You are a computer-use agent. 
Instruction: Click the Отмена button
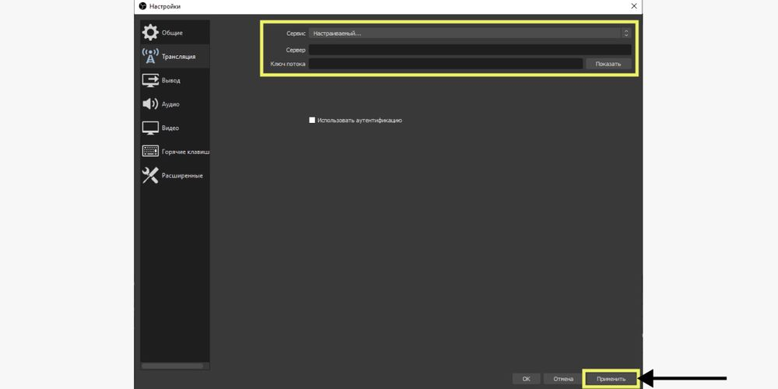pos(563,379)
